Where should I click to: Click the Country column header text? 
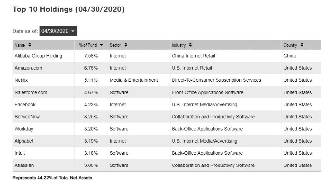click(290, 45)
